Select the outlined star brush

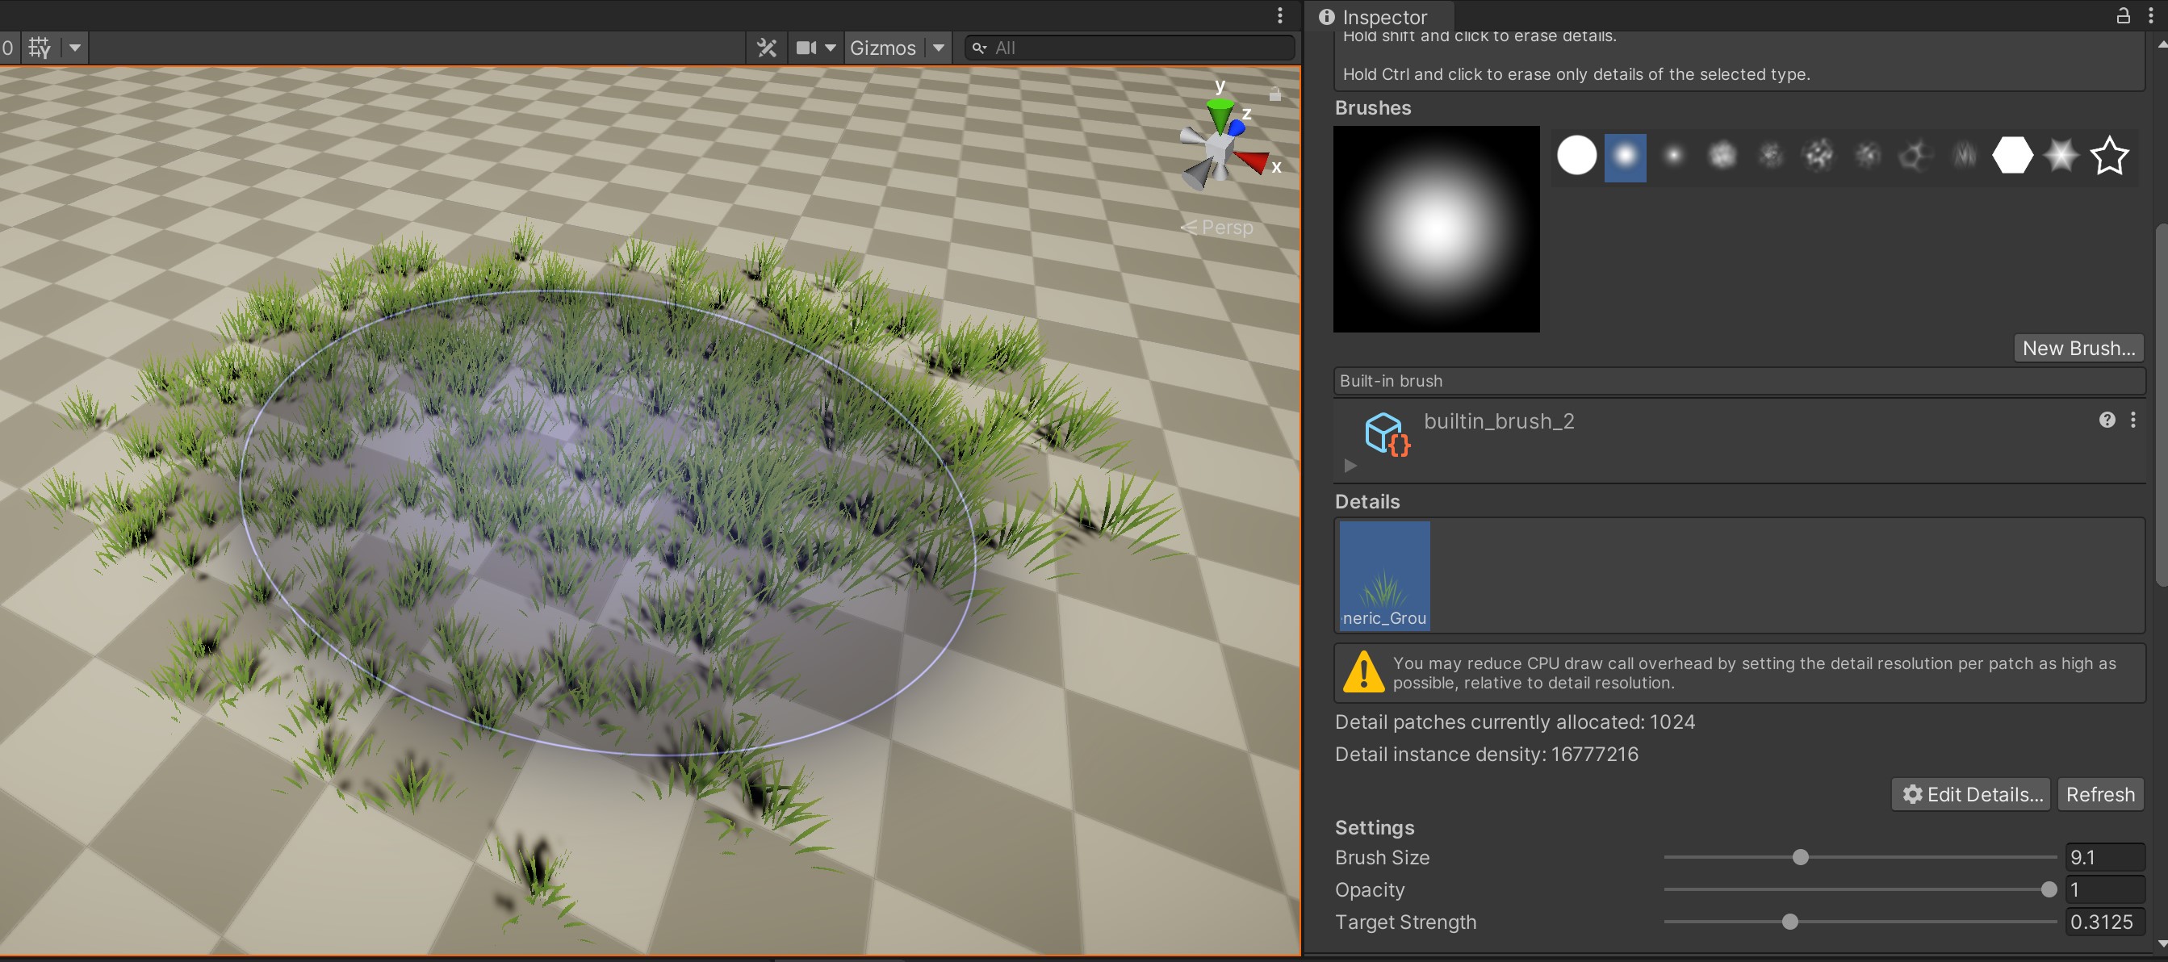pos(2109,156)
